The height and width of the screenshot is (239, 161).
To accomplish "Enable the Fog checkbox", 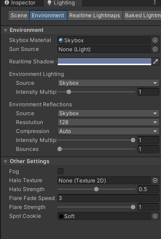I will point(60,171).
